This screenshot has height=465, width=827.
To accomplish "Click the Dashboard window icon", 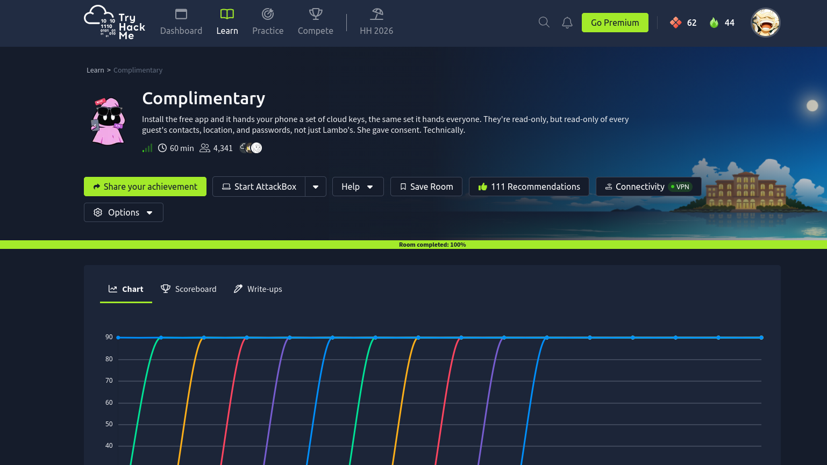I will (181, 14).
